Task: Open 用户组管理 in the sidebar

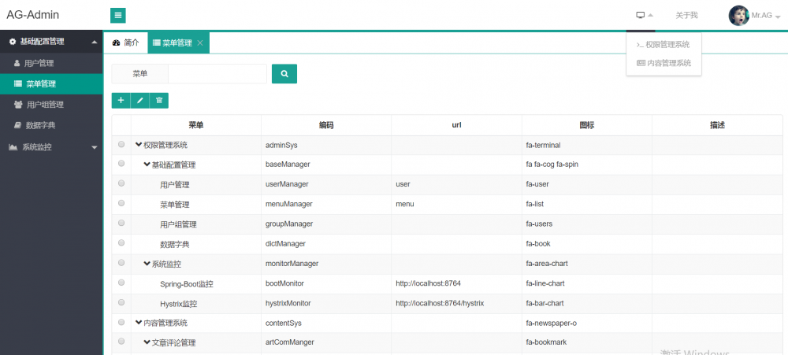Action: 44,105
